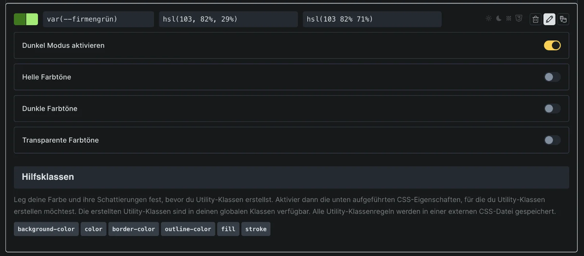Activate the outline-color property tag

tap(188, 229)
